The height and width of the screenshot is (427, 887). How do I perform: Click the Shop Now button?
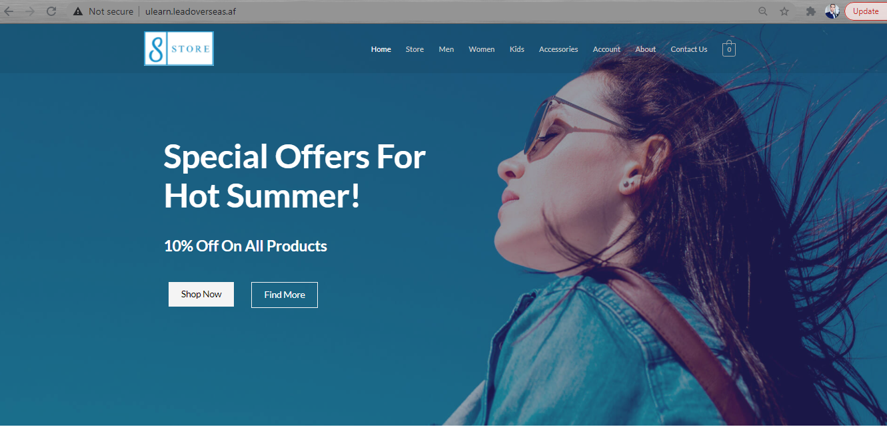201,294
